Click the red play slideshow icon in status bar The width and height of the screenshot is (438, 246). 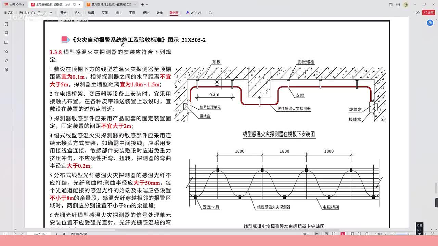tap(343, 234)
